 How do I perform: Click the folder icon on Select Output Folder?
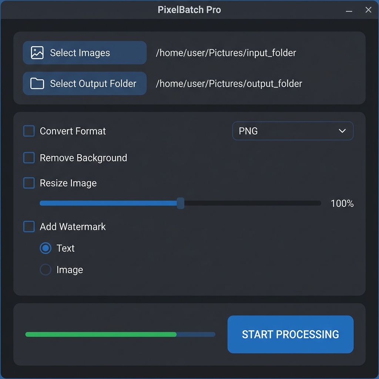(x=37, y=84)
